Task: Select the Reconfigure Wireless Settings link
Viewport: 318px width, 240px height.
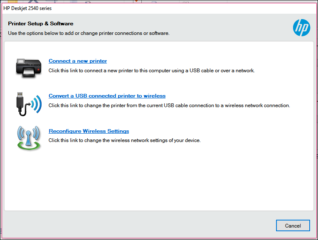Action: coord(89,131)
